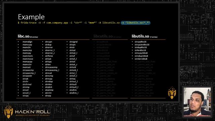Screen dimensions: 215x121
Task: Click the 'strdup' entry
Action: [48, 45]
